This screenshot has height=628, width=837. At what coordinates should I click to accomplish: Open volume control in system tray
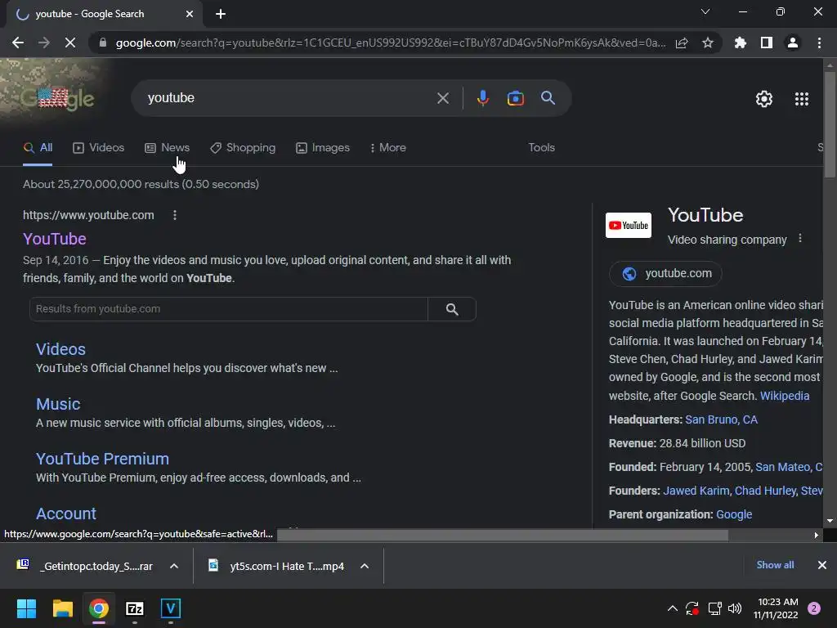[735, 608]
